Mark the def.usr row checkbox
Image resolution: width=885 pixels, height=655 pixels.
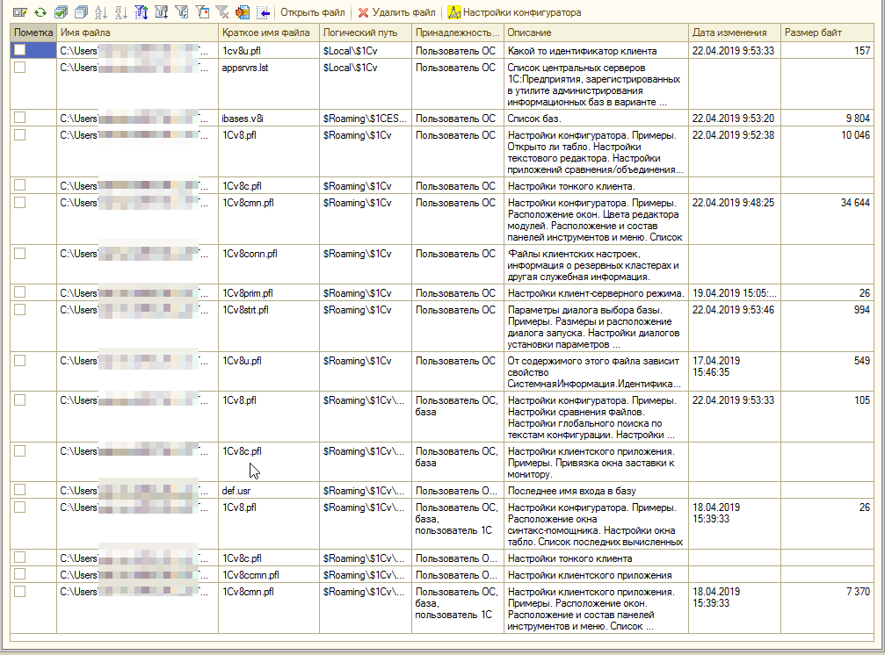tap(19, 489)
